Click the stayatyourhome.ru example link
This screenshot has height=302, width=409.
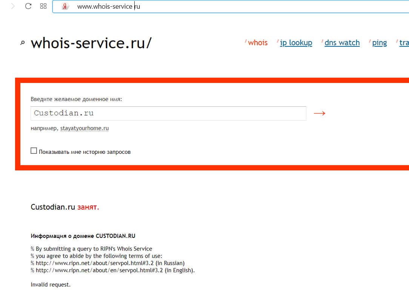pyautogui.click(x=85, y=128)
